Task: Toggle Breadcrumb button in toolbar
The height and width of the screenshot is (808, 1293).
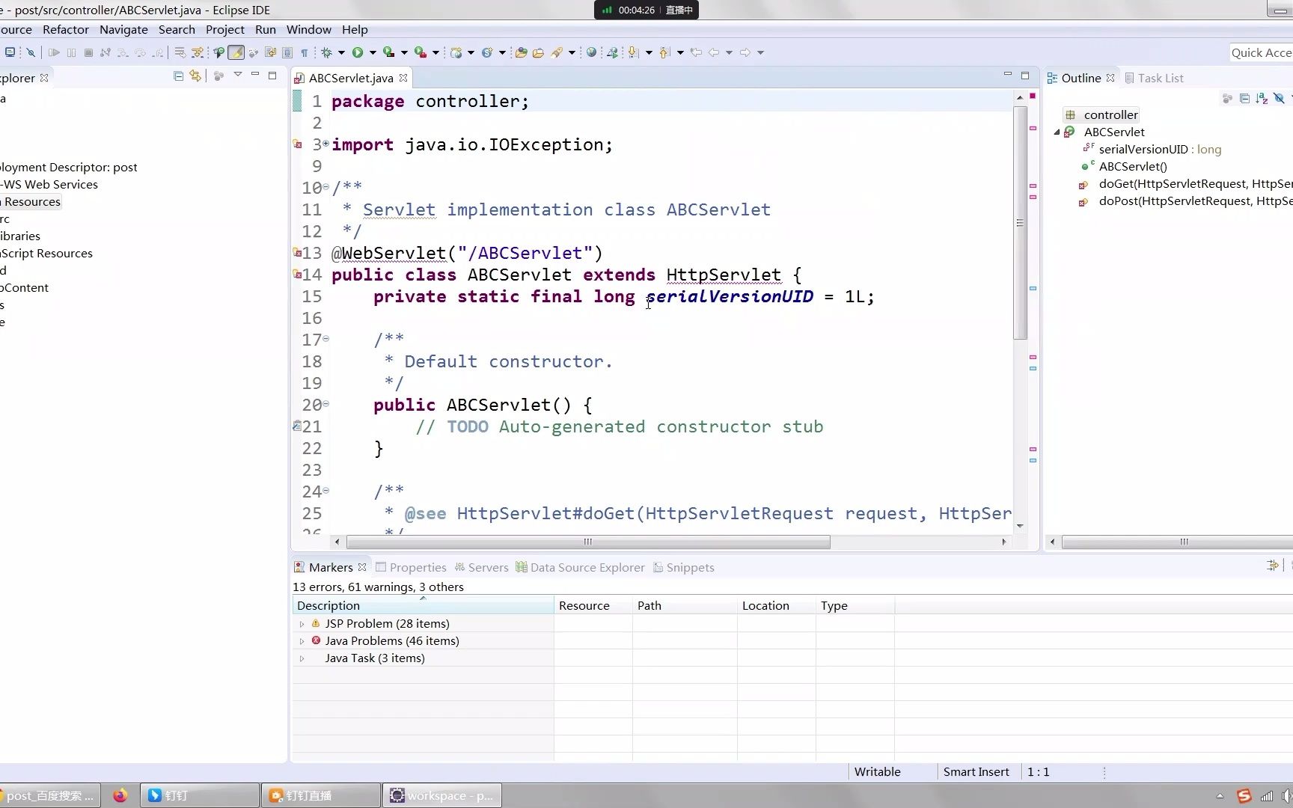Action: point(218,52)
